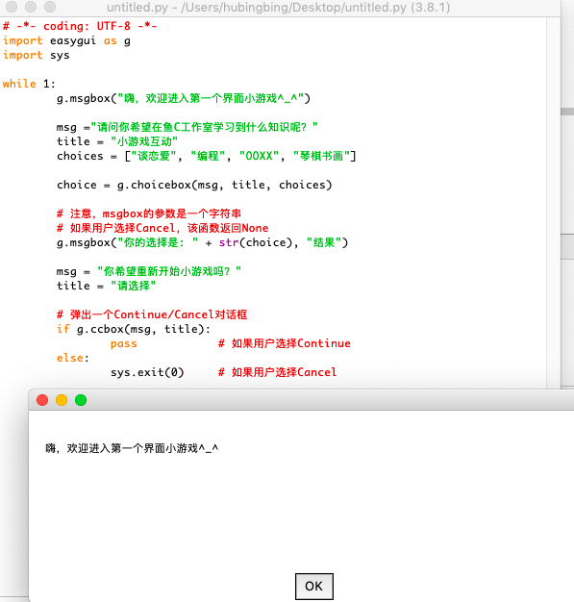Screen dimensions: 574x602
Task: Click the 'else:' line in the code
Action: (73, 358)
